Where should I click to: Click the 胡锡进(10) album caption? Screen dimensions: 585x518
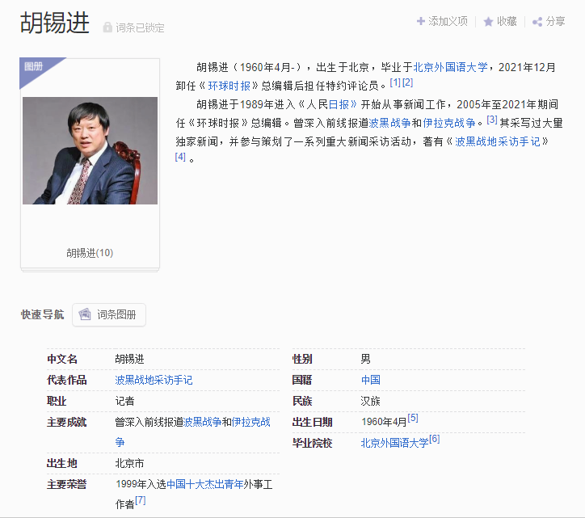[x=90, y=253]
